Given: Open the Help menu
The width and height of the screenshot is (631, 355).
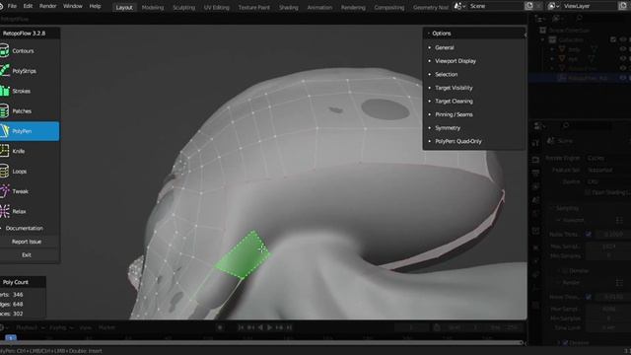Looking at the screenshot, I should point(95,6).
